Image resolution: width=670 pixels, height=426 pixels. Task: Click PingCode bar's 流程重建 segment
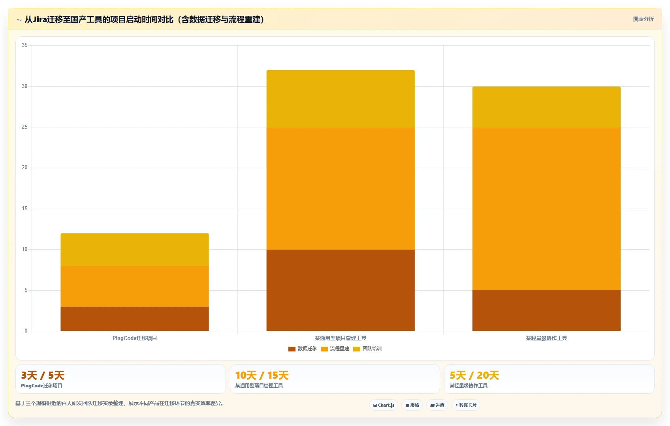135,286
